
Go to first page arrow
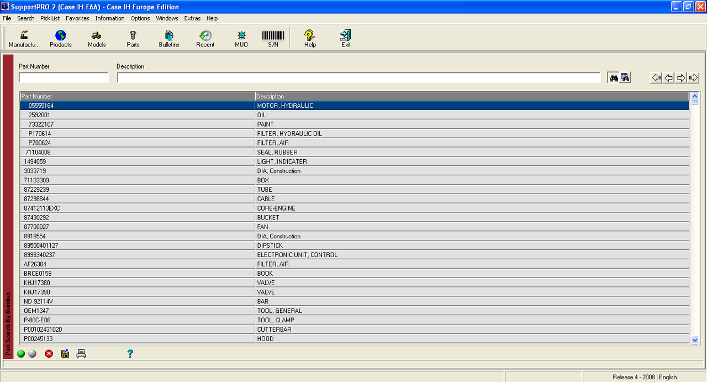[x=656, y=78]
